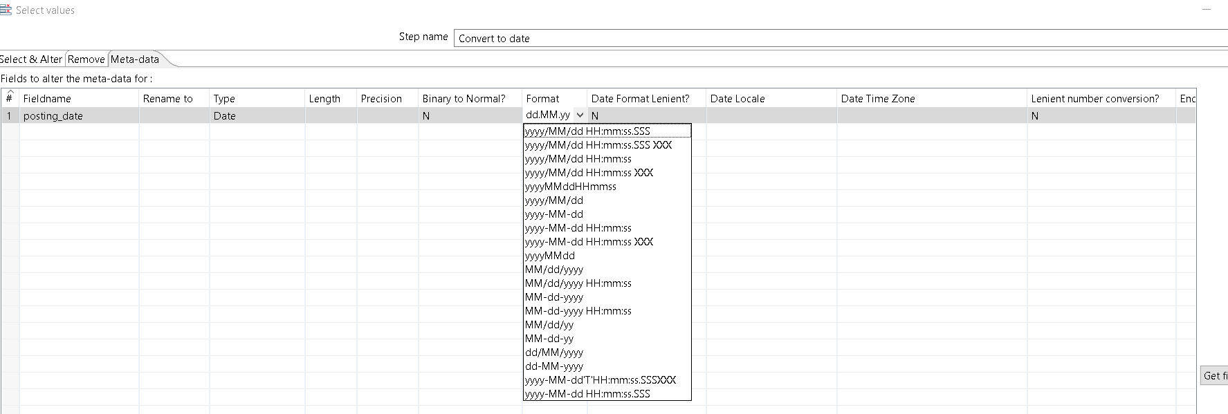Minimize the Select values window
Screen dimensions: 1228x414
[1207, 10]
